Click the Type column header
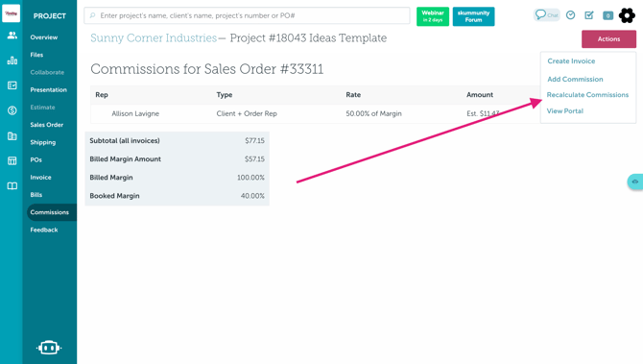The width and height of the screenshot is (643, 364). point(225,95)
